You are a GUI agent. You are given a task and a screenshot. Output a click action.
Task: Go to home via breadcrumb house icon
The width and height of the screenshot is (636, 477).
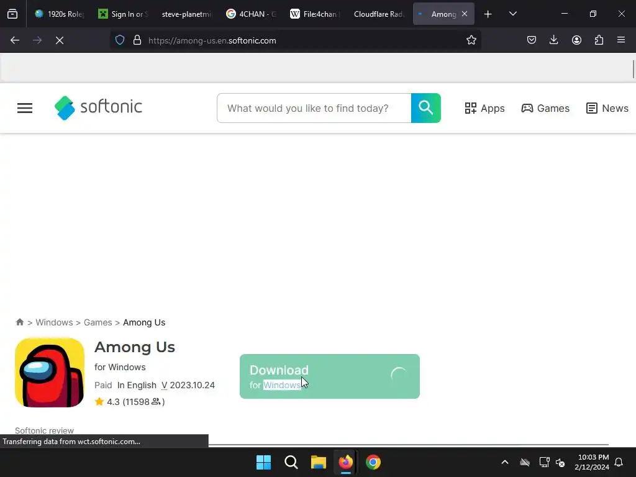[x=19, y=322]
